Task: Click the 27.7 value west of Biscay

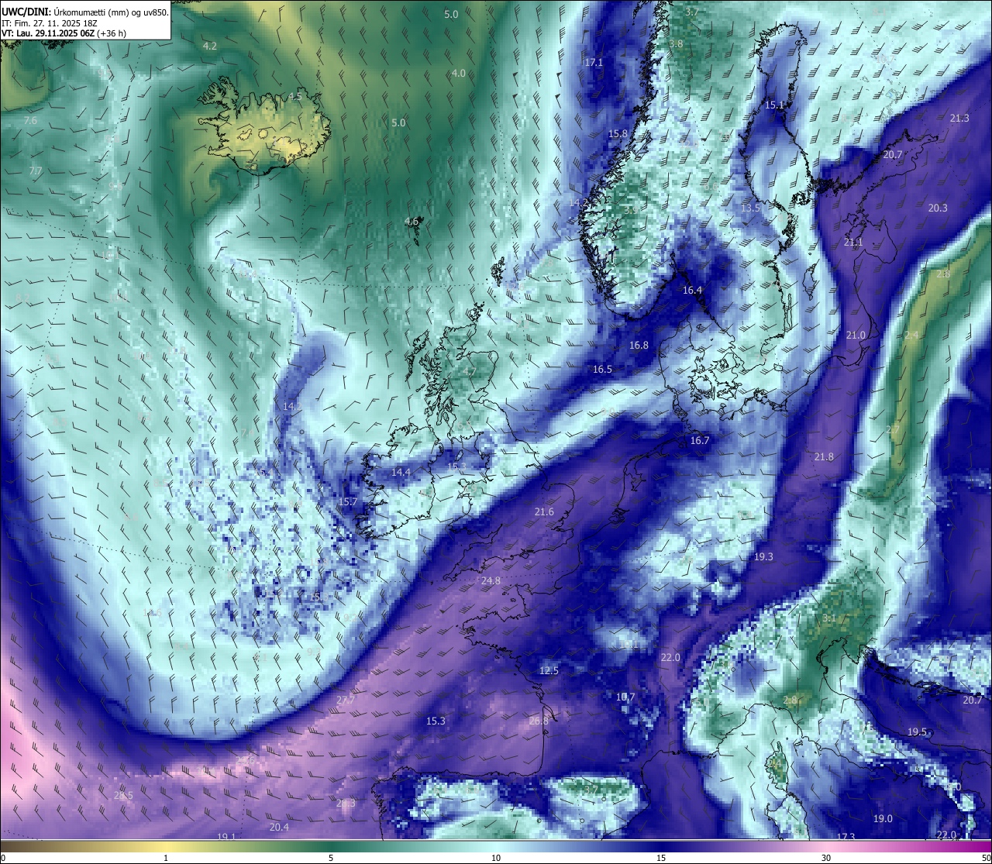Action: point(346,700)
